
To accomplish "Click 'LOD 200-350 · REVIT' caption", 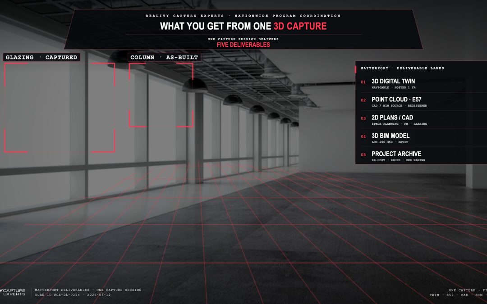I will click(390, 142).
